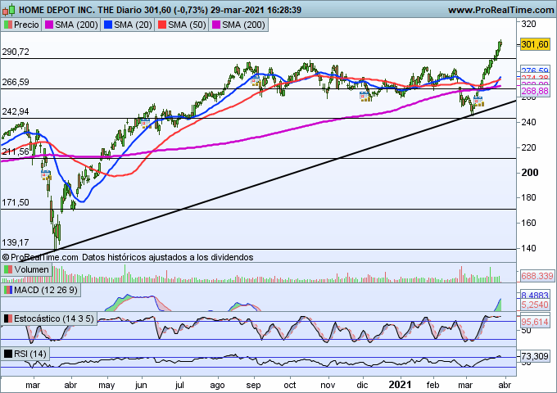
Task: Select the SMA (50) legend entry
Action: pos(182,25)
